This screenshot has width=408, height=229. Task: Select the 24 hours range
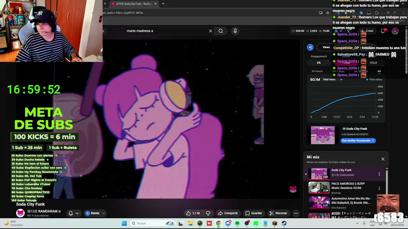click(x=317, y=71)
